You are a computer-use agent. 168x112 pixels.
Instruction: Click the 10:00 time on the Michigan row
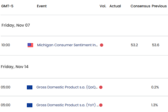click(x=6, y=45)
